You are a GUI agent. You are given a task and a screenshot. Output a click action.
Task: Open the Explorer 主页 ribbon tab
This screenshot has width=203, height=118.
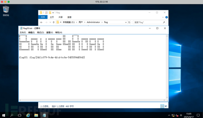coord(52,17)
